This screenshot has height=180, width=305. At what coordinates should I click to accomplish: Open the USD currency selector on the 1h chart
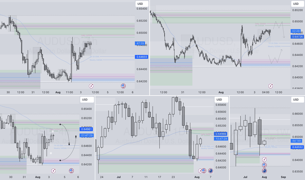click(x=142, y=4)
